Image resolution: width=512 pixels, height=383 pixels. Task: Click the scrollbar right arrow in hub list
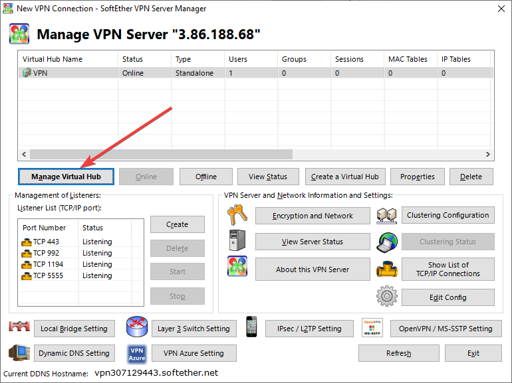(x=487, y=154)
